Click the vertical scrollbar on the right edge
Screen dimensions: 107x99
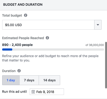(x=106, y=65)
